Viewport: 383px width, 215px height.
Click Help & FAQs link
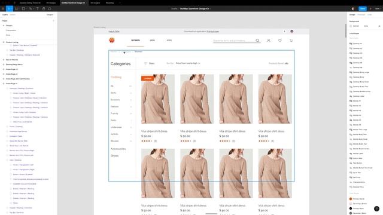(114, 32)
